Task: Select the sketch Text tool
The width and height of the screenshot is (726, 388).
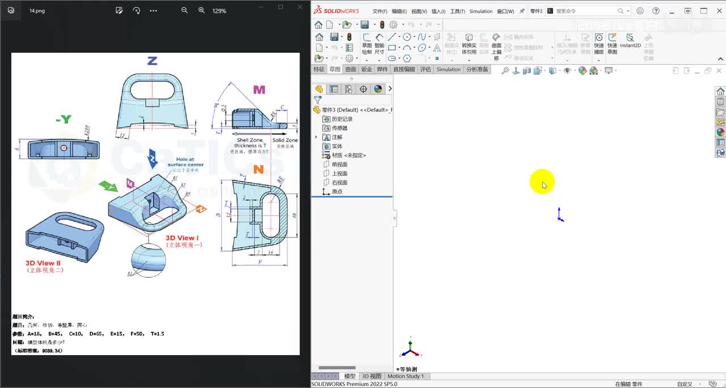Action: (x=437, y=48)
